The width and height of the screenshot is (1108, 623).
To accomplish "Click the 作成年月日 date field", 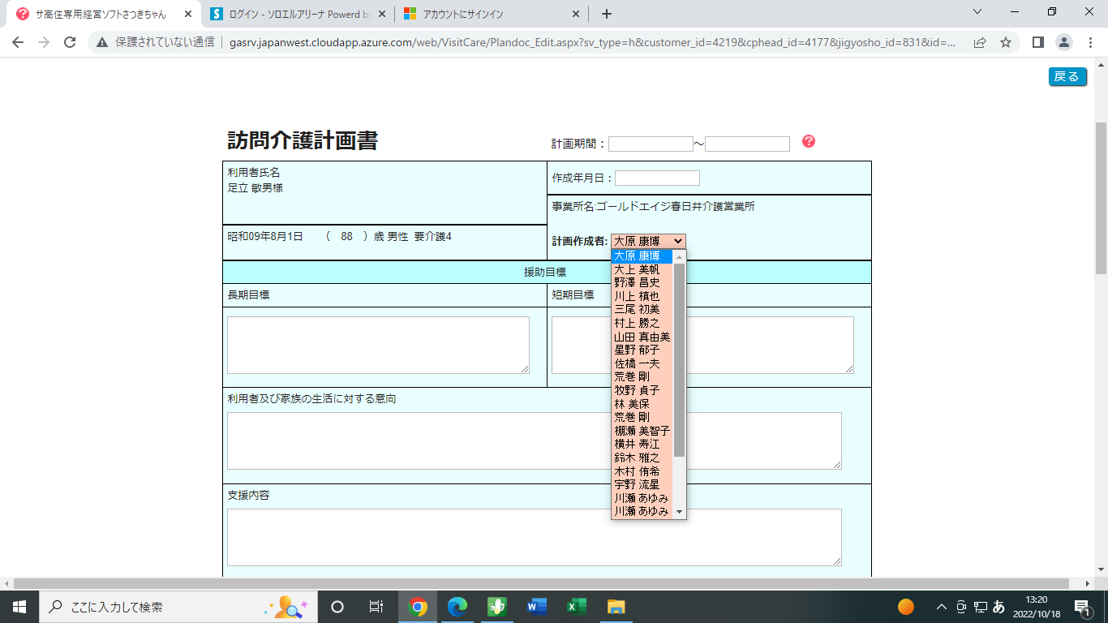I will (657, 178).
